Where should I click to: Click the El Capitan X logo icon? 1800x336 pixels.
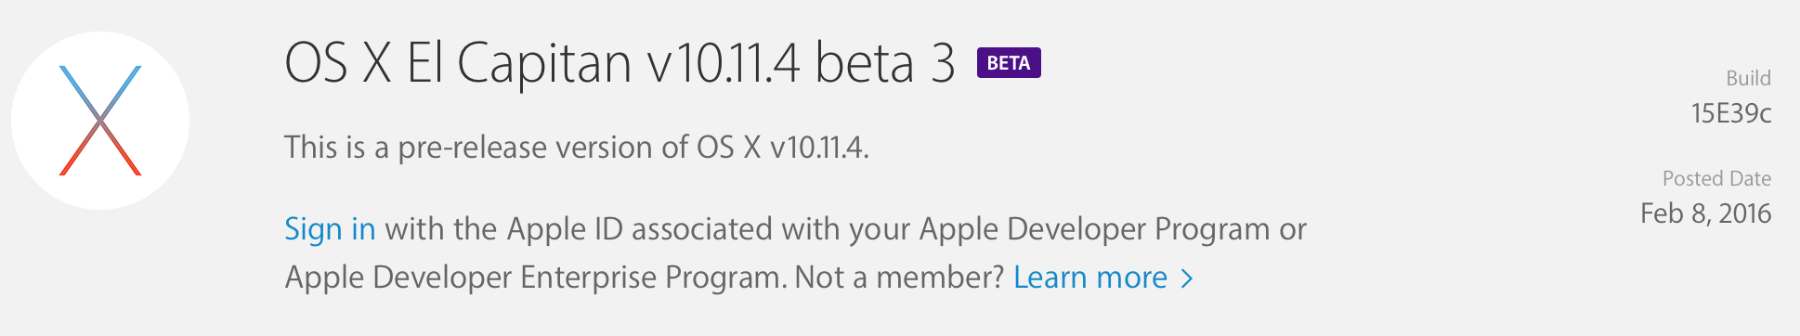click(x=100, y=121)
